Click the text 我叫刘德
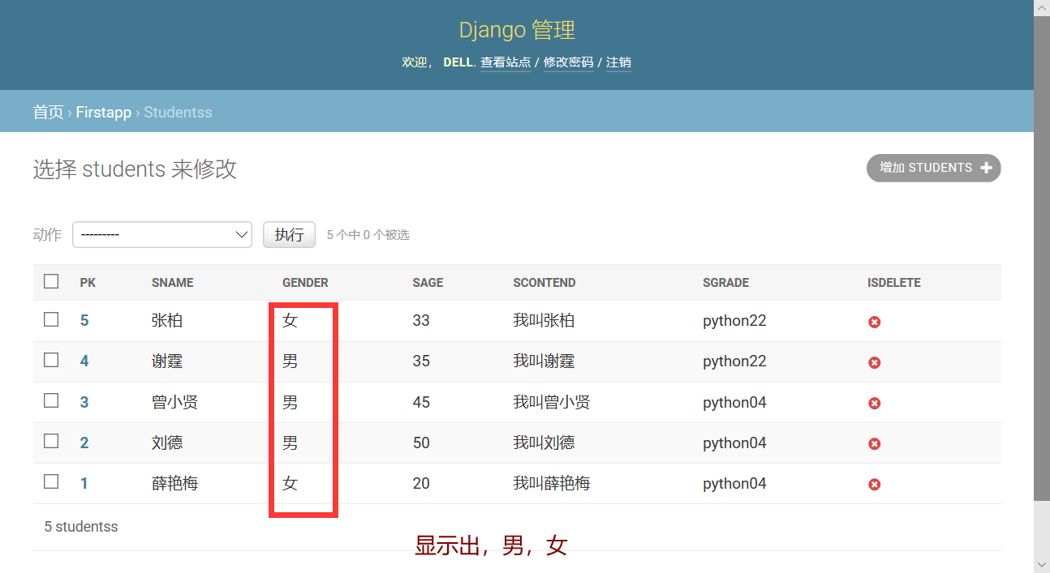 click(544, 443)
